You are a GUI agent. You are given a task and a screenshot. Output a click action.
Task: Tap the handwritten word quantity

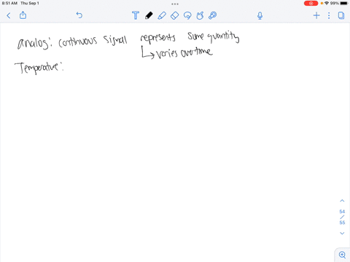click(223, 37)
